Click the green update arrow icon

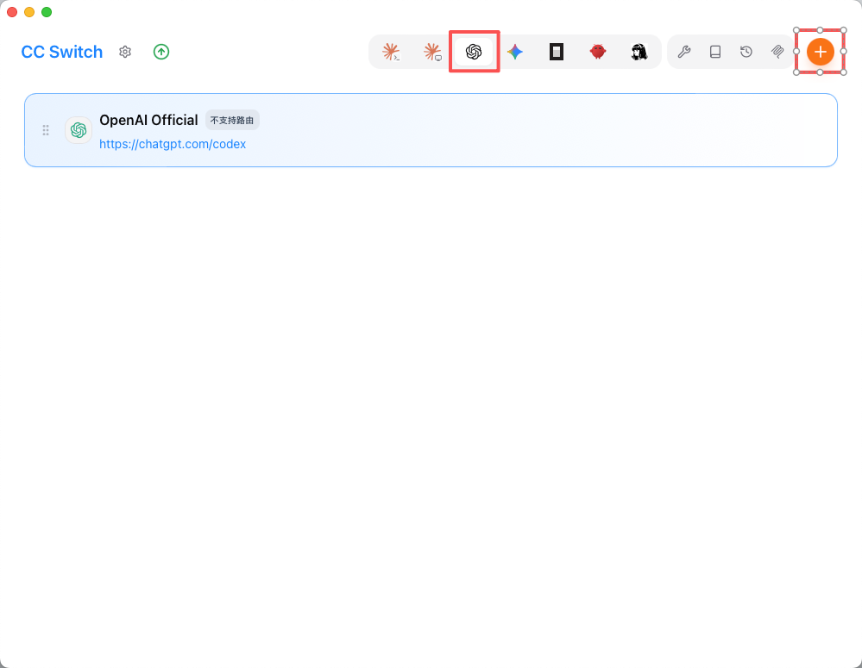click(x=161, y=52)
